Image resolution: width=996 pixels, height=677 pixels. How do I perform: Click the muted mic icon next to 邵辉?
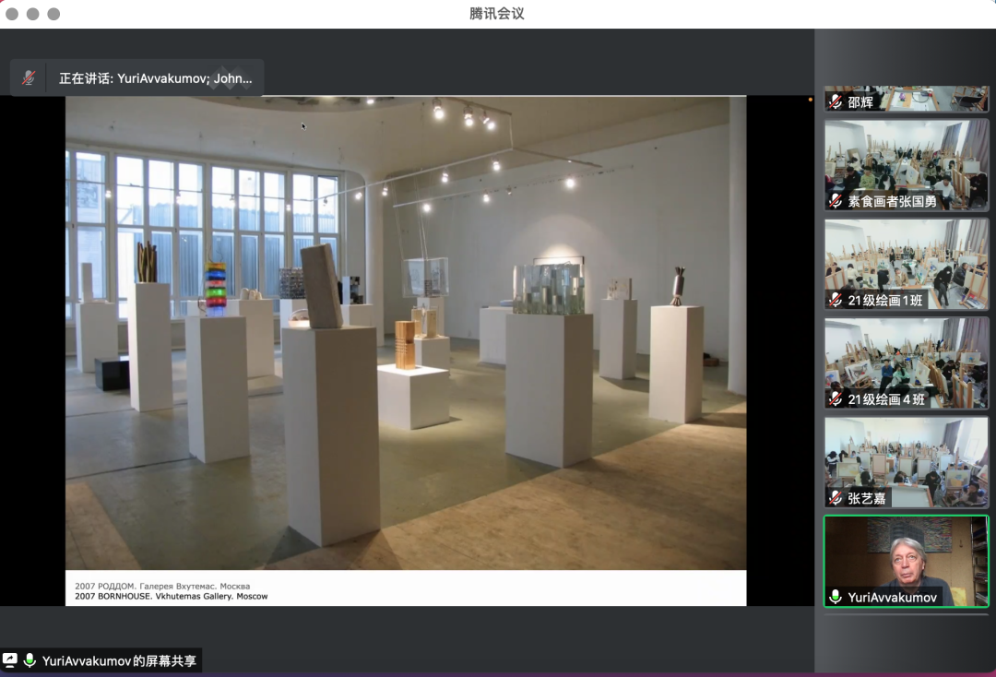tap(836, 102)
